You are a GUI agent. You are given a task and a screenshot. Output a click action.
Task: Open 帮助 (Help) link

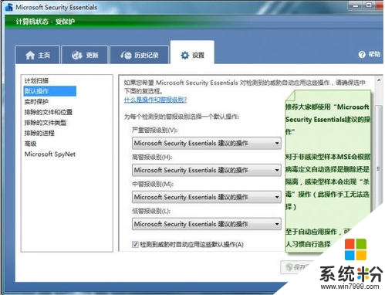(x=374, y=54)
